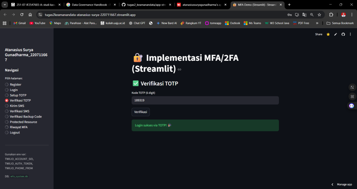The image size is (357, 189).
Task: Reload the page with the refresh icon
Action: (22, 15)
